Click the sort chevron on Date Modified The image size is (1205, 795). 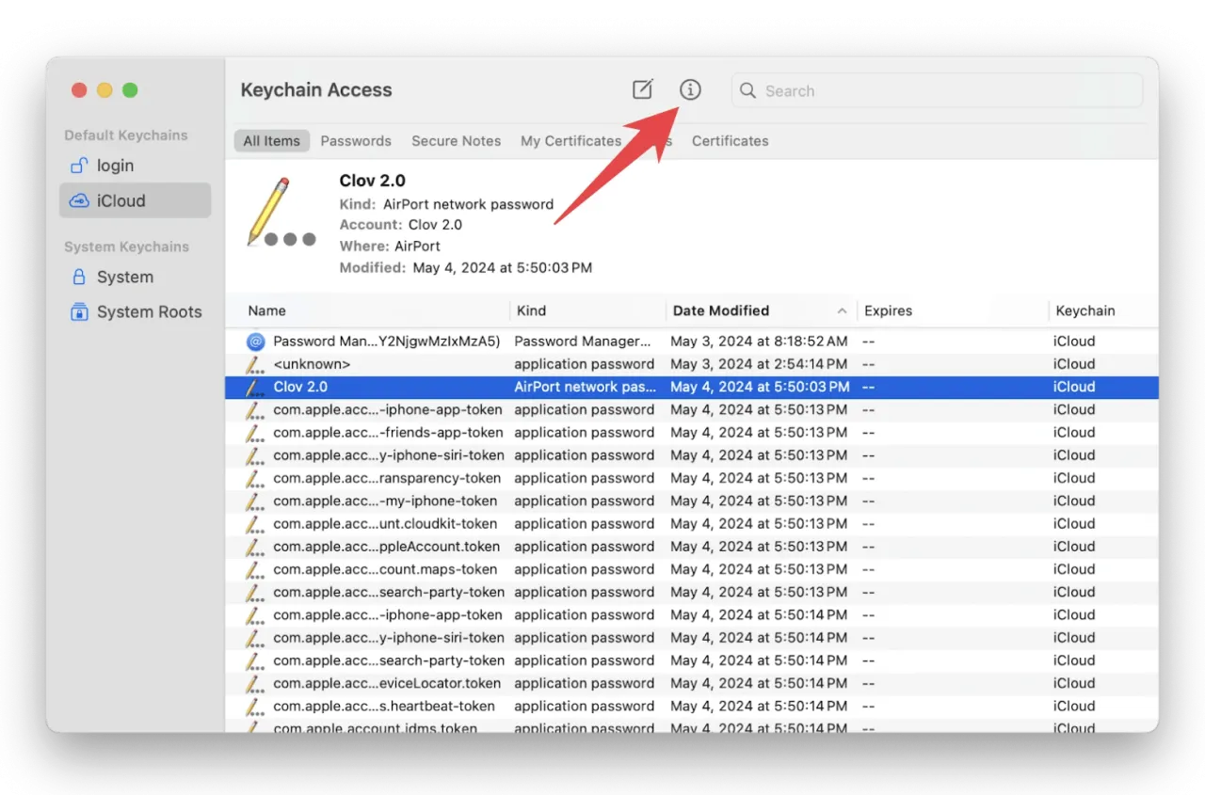pyautogui.click(x=842, y=310)
